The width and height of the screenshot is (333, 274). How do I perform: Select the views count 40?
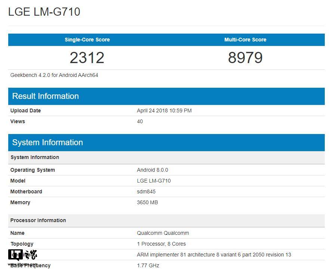point(140,121)
